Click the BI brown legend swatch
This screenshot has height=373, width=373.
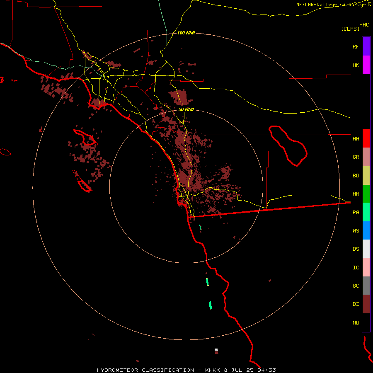(366, 304)
